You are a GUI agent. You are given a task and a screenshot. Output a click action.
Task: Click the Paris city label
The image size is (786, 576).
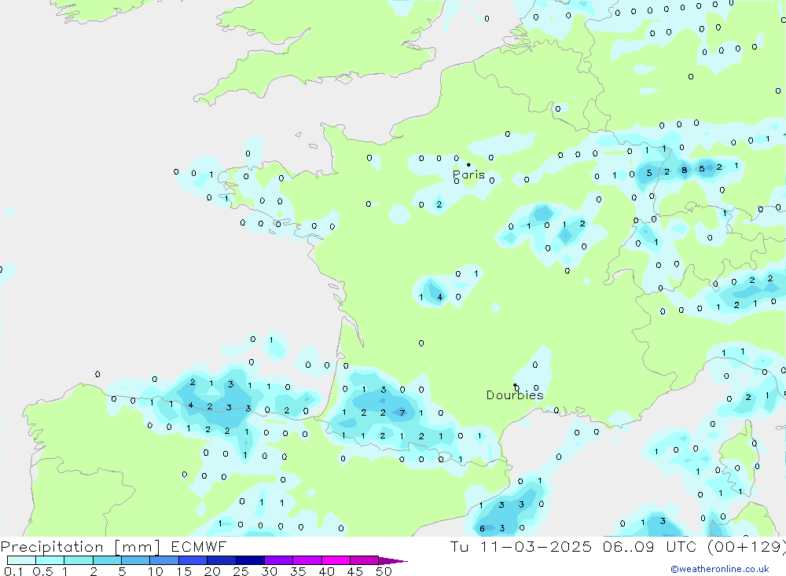coord(468,174)
